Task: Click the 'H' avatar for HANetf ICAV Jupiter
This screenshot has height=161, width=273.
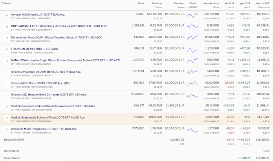Action: [7, 61]
